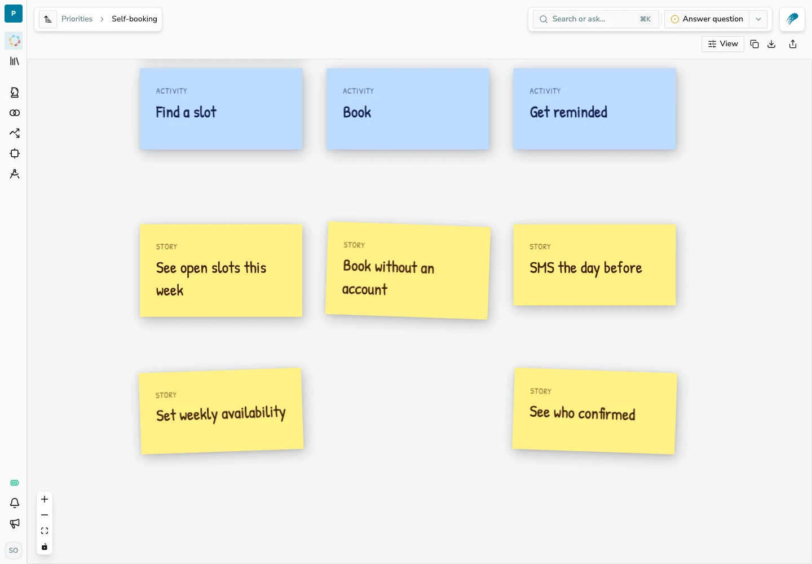The image size is (812, 564).
Task: Zoom in with the plus button
Action: (x=45, y=499)
